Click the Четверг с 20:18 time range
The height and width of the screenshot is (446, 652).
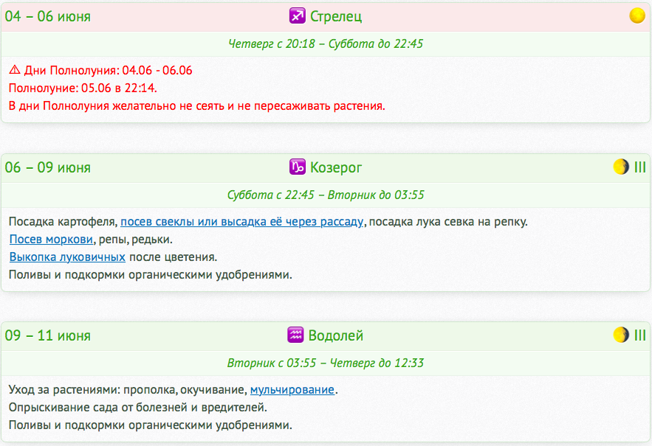326,44
